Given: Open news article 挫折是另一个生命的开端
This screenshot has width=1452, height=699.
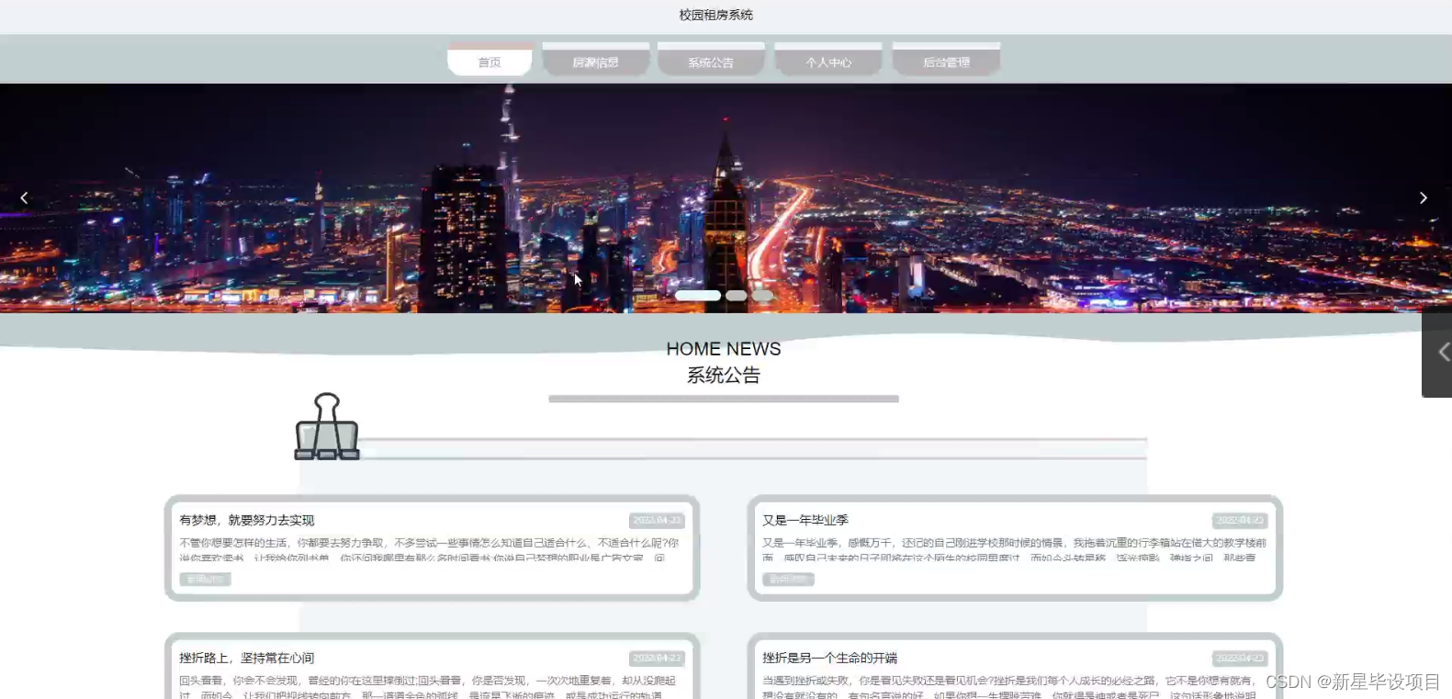Looking at the screenshot, I should [x=830, y=658].
